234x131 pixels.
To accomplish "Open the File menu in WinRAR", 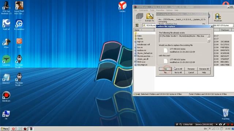I will pyautogui.click(x=135, y=10).
